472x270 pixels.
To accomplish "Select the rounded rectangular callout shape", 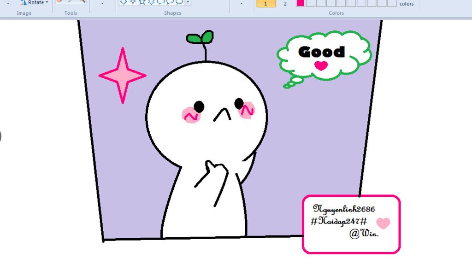I will click(161, 2).
